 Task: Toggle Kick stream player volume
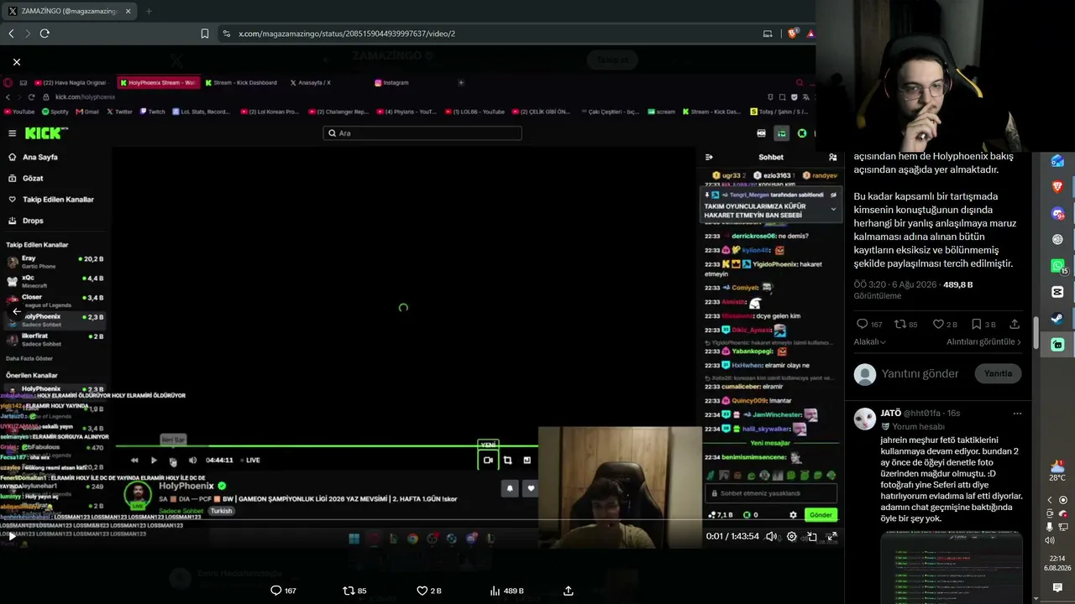[192, 460]
